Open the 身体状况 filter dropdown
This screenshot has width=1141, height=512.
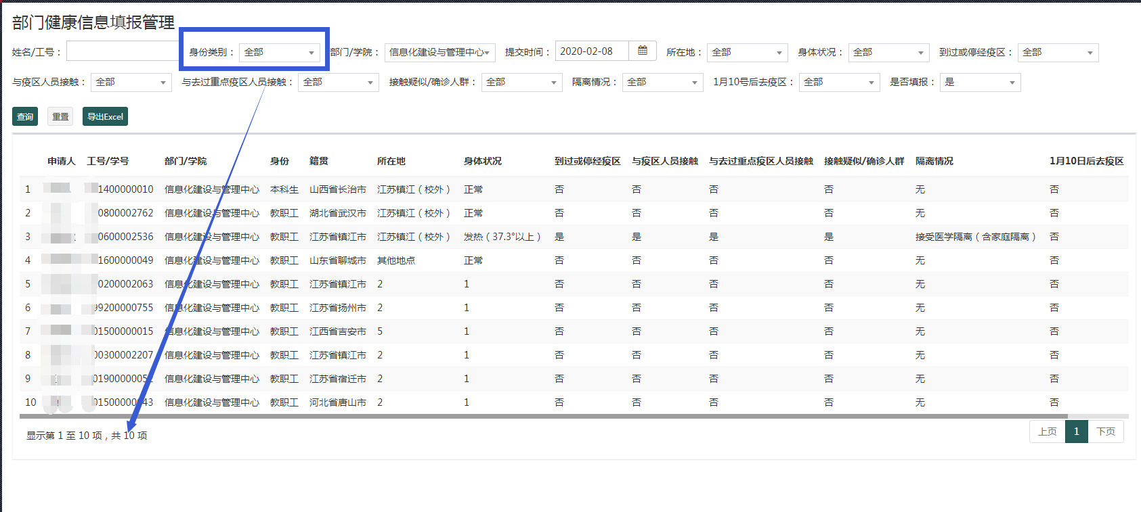[x=888, y=53]
